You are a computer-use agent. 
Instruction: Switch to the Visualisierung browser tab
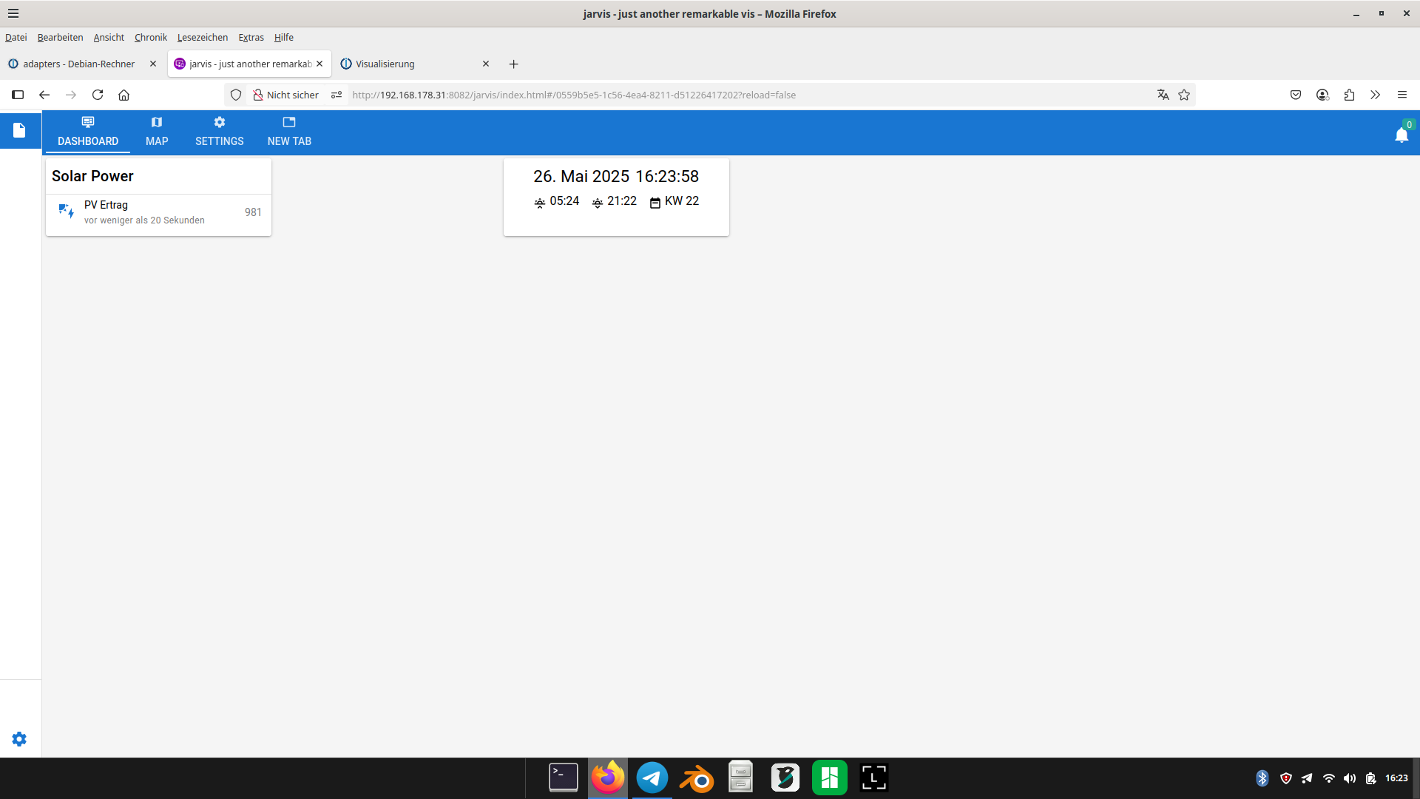(385, 64)
